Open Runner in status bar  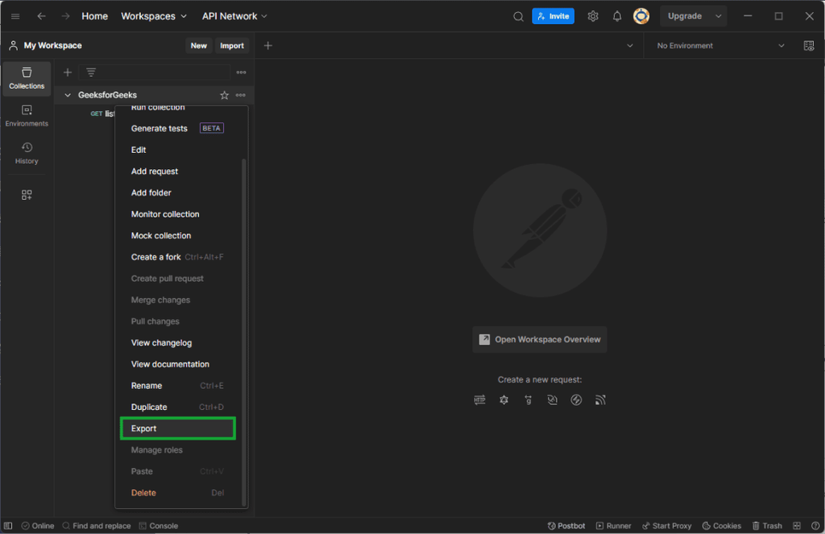point(613,526)
